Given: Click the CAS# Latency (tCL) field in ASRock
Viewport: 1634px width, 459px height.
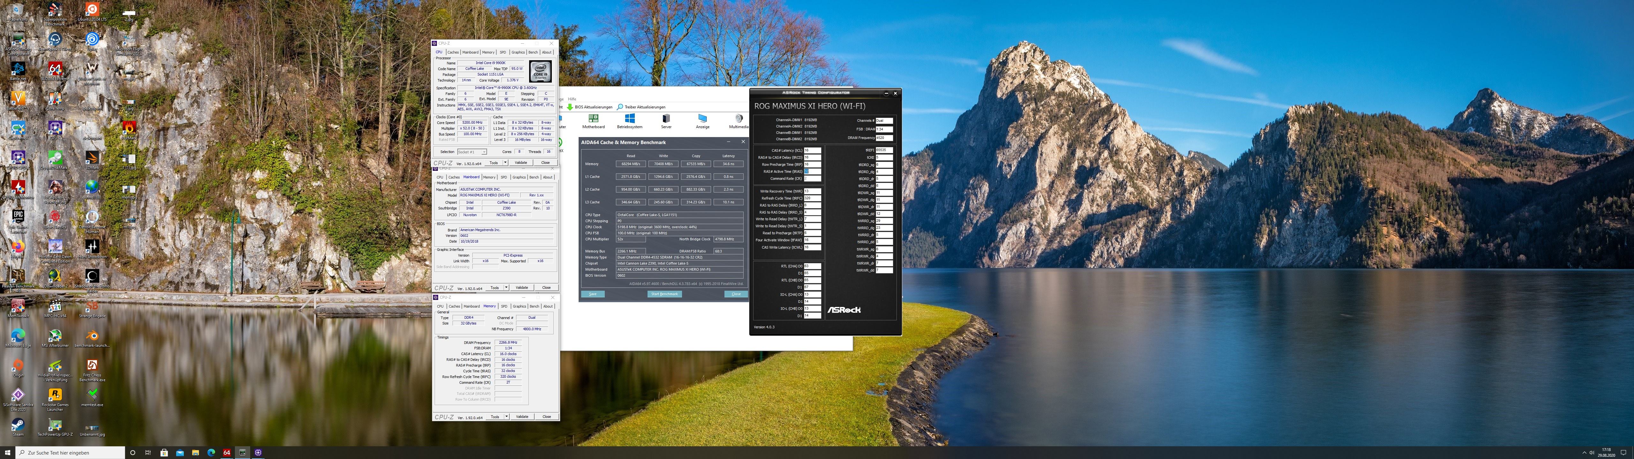Looking at the screenshot, I should (813, 150).
